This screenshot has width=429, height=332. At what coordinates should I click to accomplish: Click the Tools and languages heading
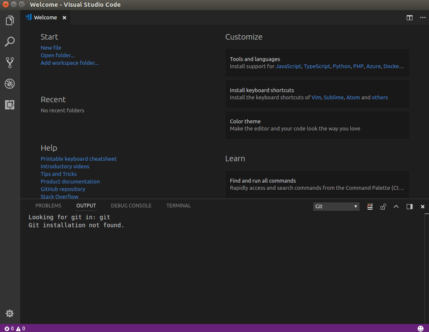255,59
